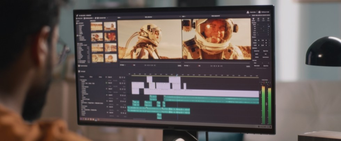Click the scrub bar under the right viewer
This screenshot has height=141, width=341.
coord(217,63)
